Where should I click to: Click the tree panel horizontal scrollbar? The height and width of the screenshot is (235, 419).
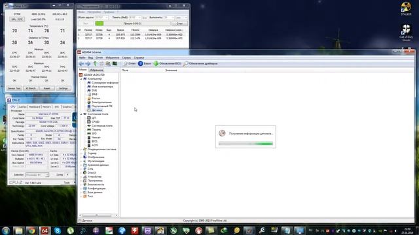coord(99,215)
